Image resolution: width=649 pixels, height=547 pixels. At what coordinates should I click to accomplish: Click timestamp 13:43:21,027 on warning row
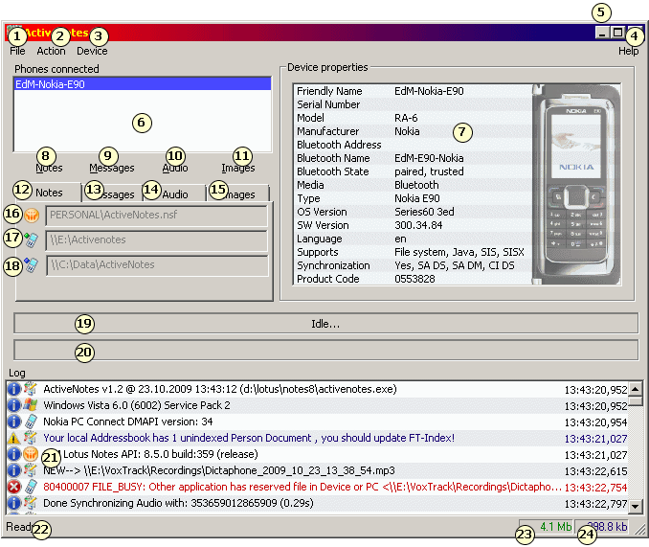[595, 439]
